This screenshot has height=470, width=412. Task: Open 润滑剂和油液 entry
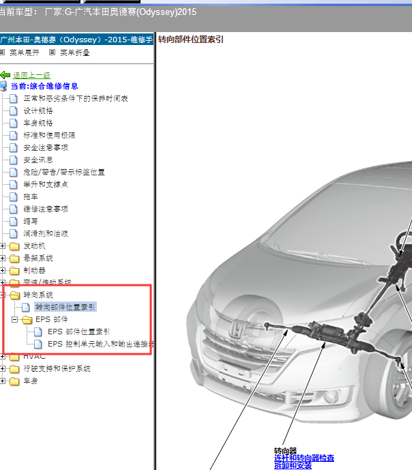[x=46, y=233]
